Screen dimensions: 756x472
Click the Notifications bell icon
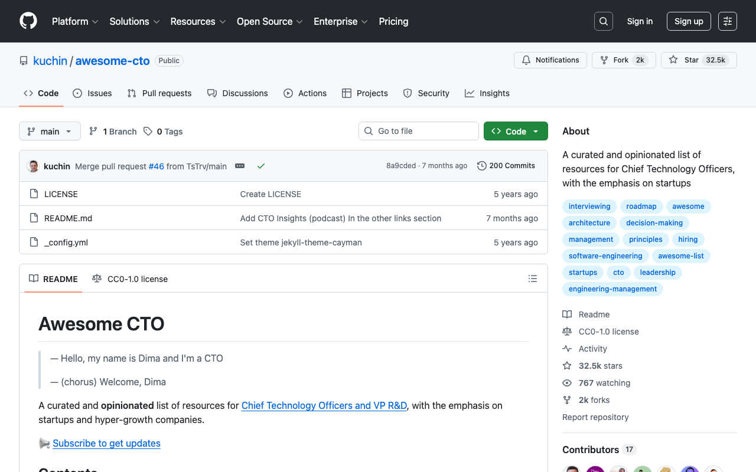[x=526, y=60]
